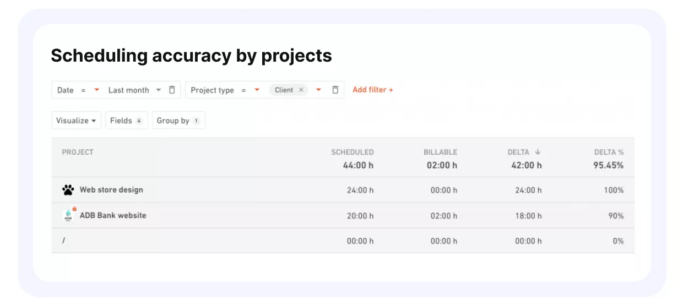The image size is (683, 306).
Task: Delete the Date filter via trash icon
Action: 172,90
